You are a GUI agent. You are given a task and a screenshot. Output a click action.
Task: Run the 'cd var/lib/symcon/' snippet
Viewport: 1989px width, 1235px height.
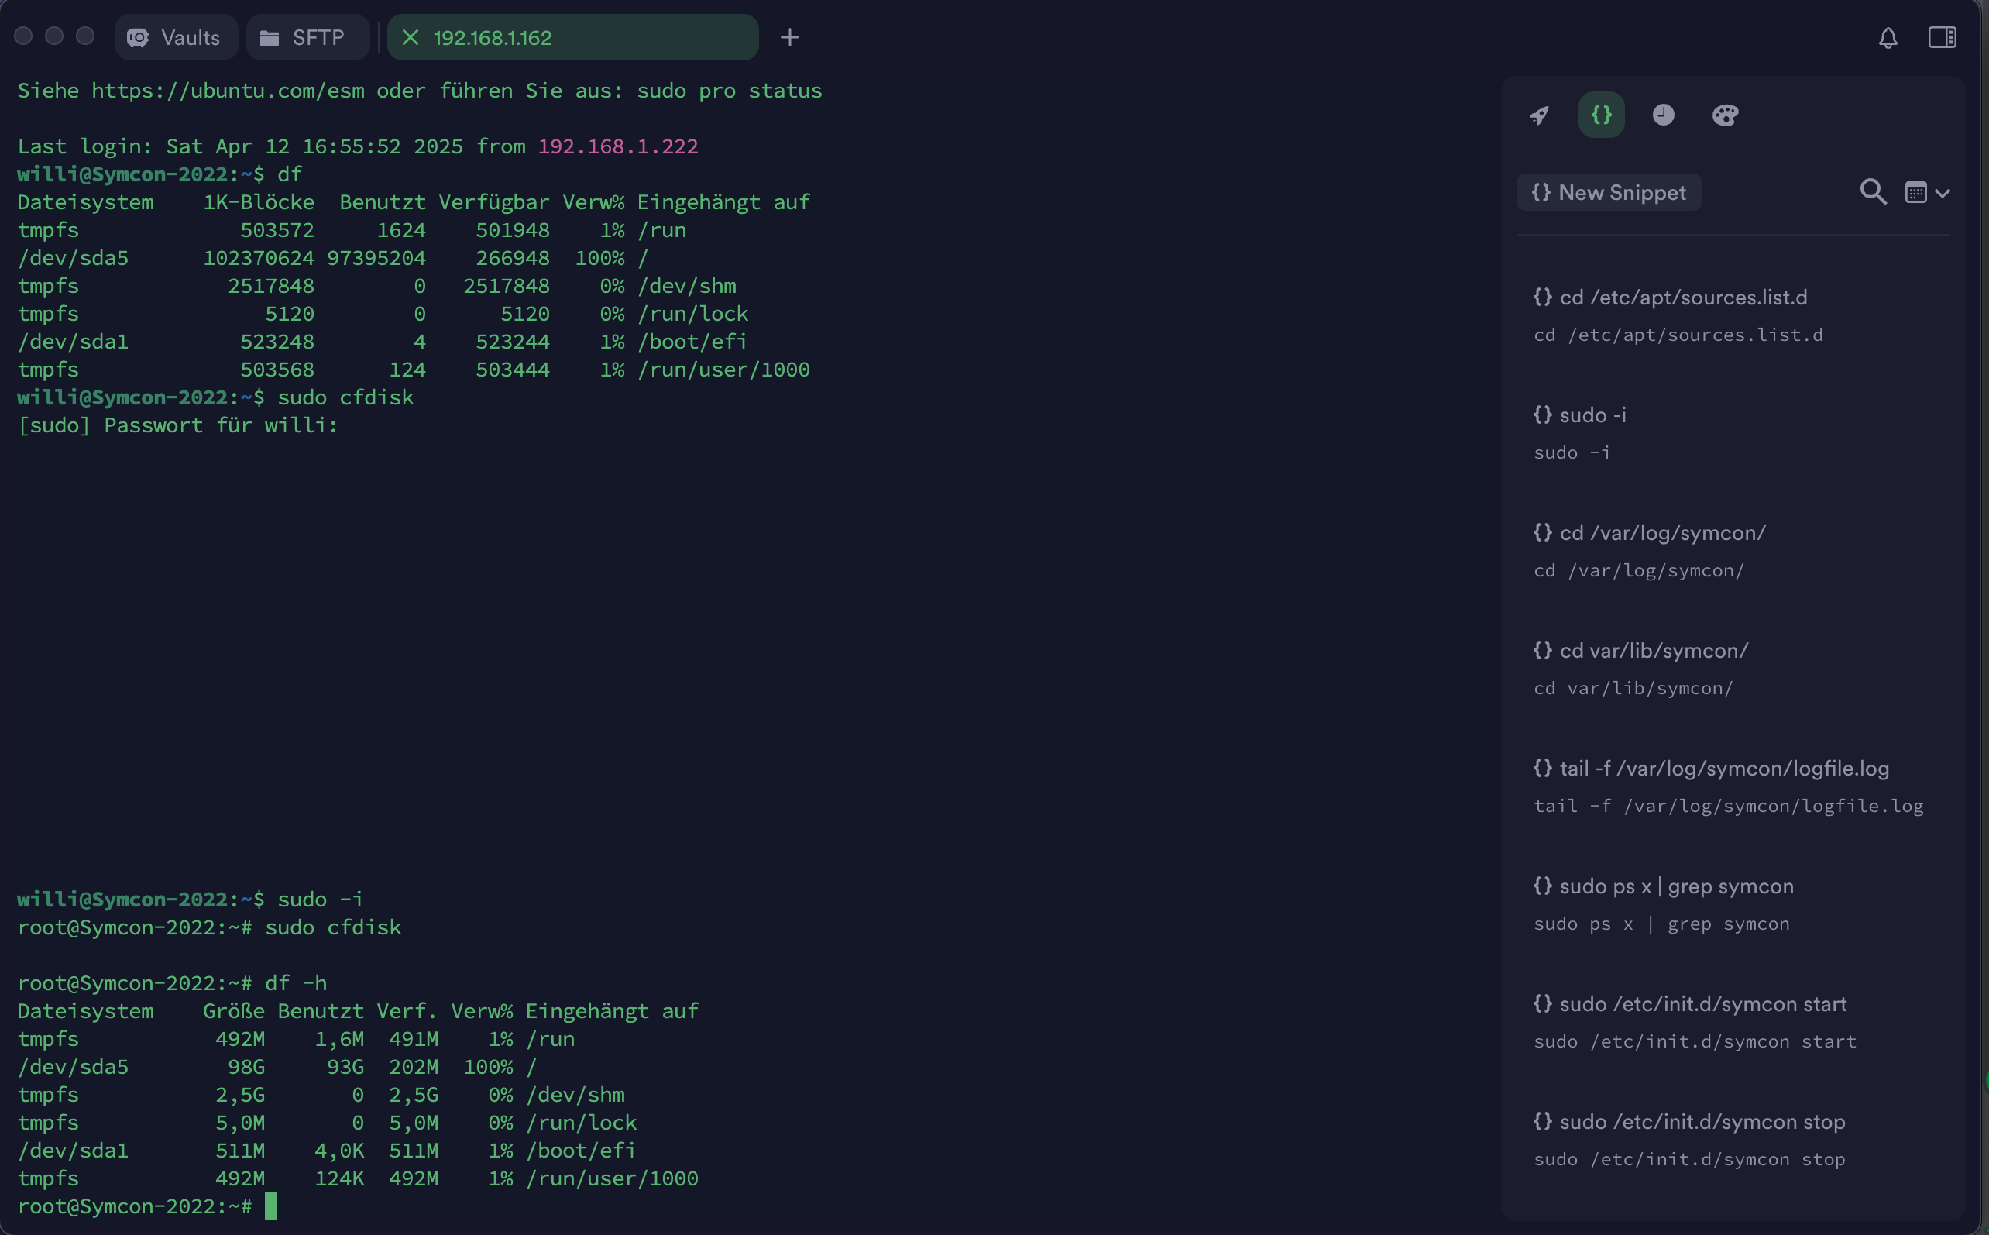pyautogui.click(x=1733, y=668)
